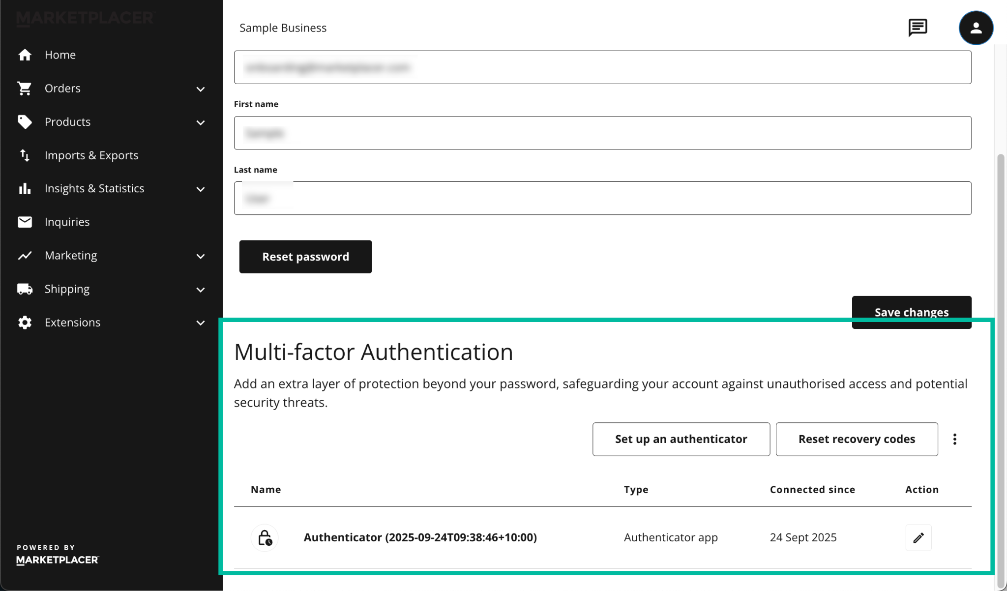Select the Home icon in sidebar
This screenshot has width=1007, height=591.
point(25,55)
